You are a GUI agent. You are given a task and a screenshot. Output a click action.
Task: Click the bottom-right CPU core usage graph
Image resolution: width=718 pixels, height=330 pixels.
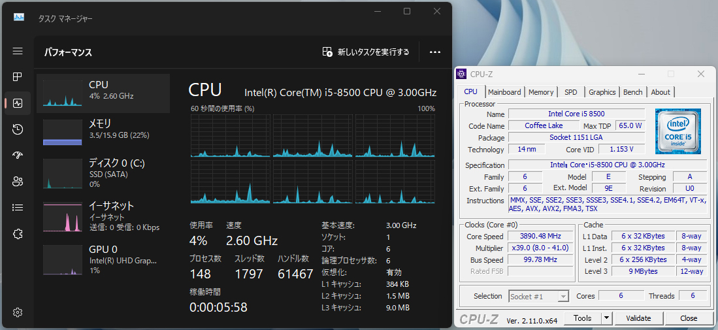click(395, 182)
